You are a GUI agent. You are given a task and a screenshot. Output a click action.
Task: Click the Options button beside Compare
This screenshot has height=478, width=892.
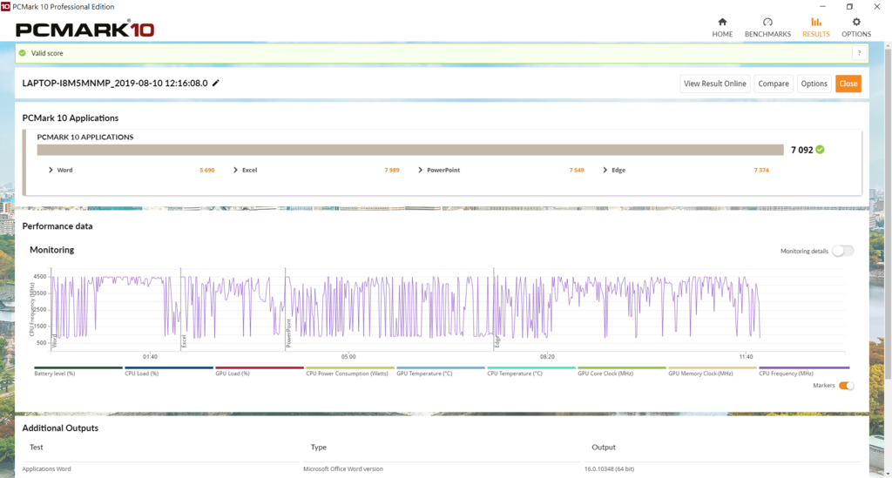click(814, 84)
